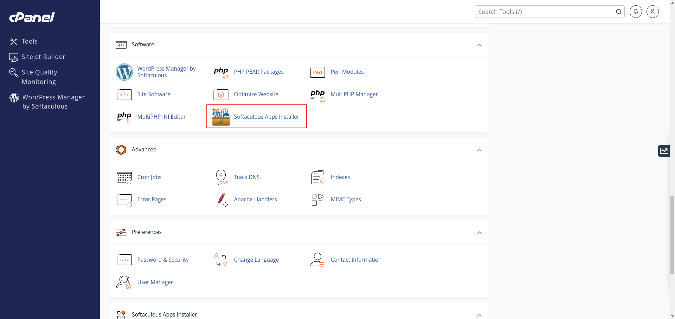Open Sitejet Builder from the sidebar
Image resolution: width=675 pixels, height=319 pixels.
43,57
